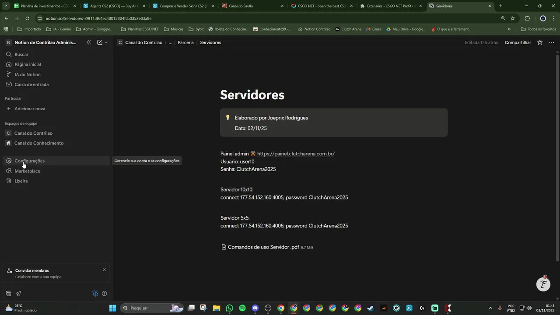
Task: Open the page three-dot options menu
Action: (x=551, y=42)
